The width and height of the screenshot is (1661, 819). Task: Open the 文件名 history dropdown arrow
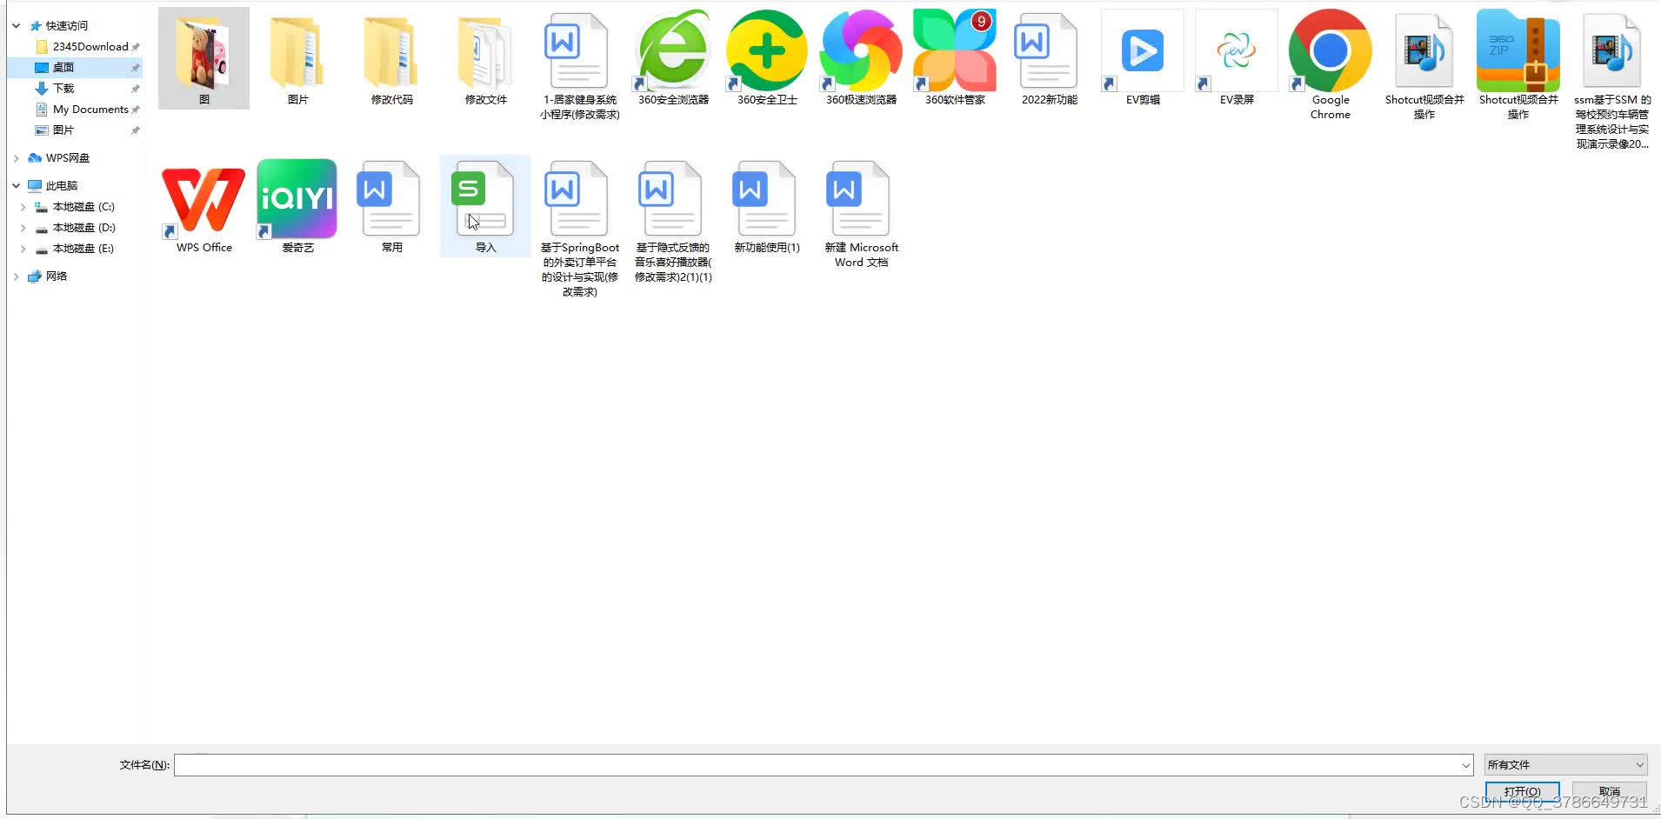(1465, 765)
